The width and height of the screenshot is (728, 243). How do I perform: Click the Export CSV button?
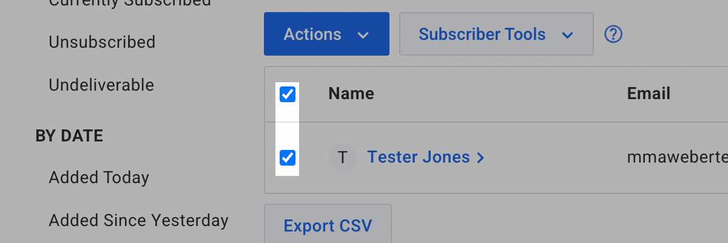[x=328, y=227]
